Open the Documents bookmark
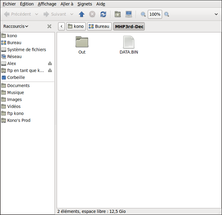 pos(27,85)
